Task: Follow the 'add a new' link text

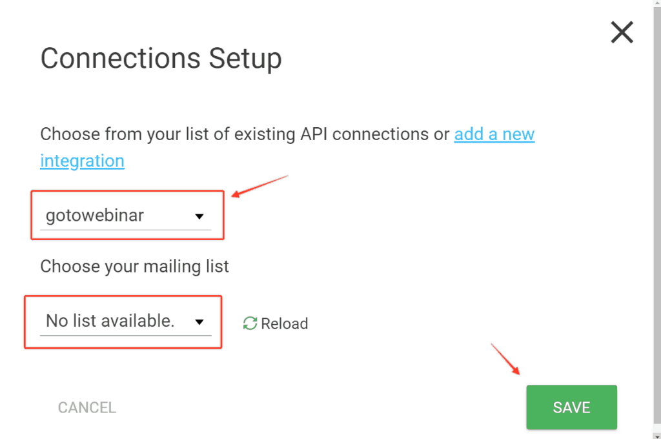Action: pos(494,134)
